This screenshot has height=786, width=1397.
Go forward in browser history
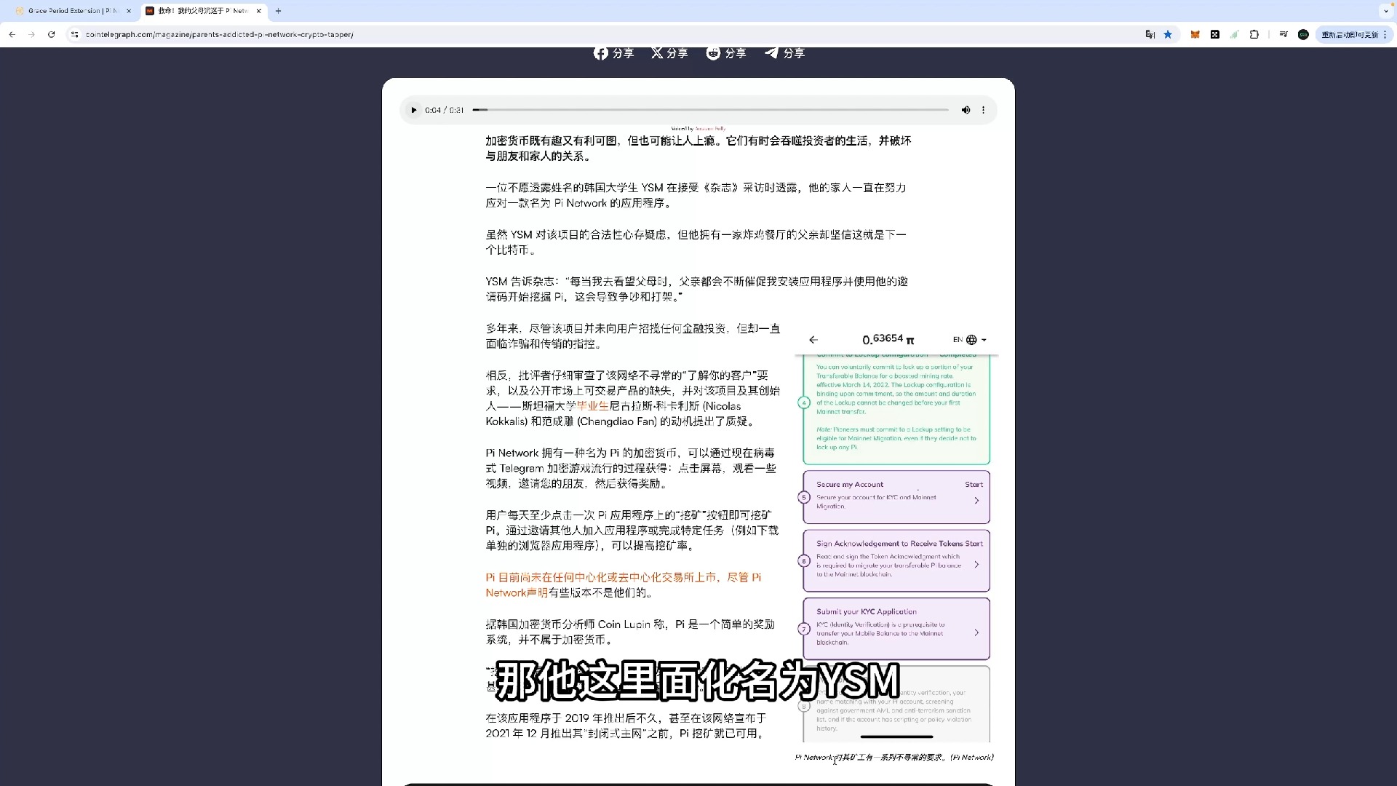(31, 34)
